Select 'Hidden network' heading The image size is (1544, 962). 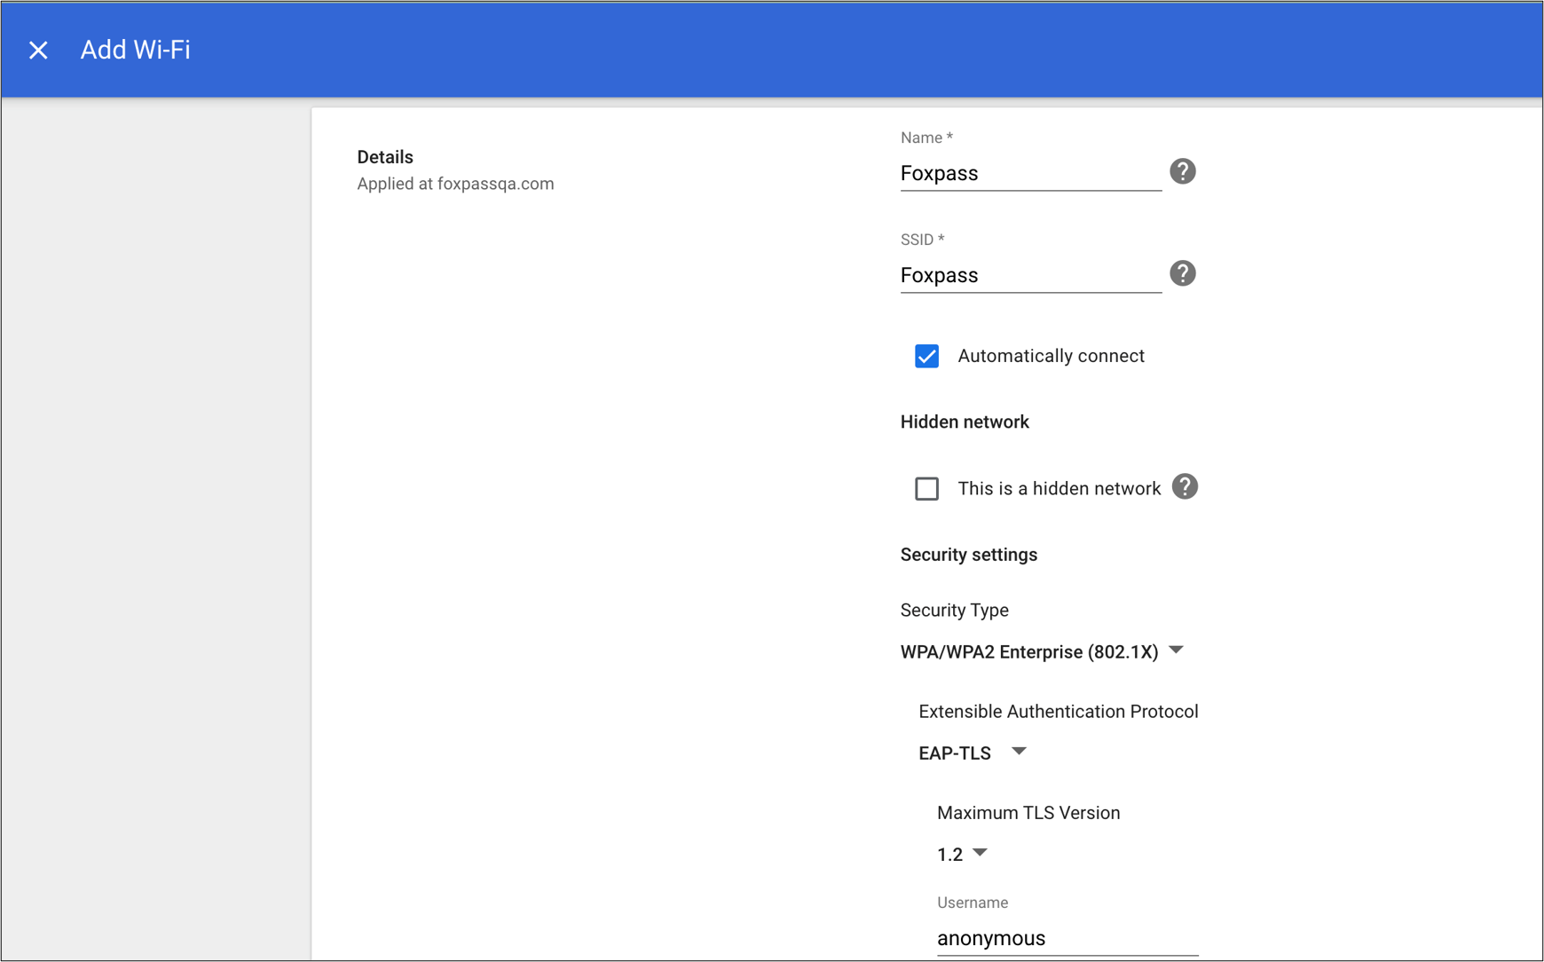pyautogui.click(x=965, y=422)
